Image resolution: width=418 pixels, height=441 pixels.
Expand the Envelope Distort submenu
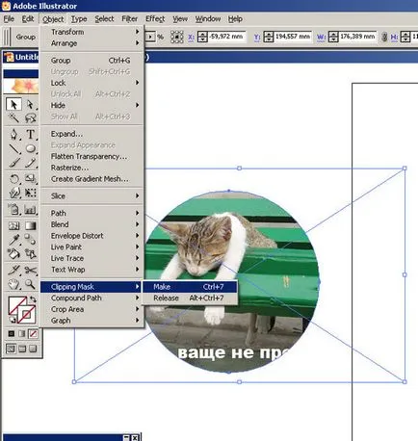point(92,236)
